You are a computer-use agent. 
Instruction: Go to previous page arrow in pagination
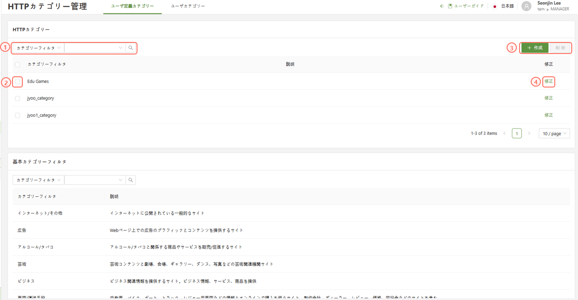pyautogui.click(x=505, y=133)
